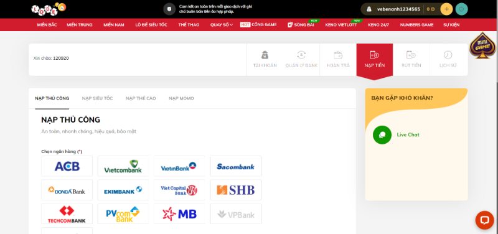Choose Viet Capital Bank

coord(179,190)
